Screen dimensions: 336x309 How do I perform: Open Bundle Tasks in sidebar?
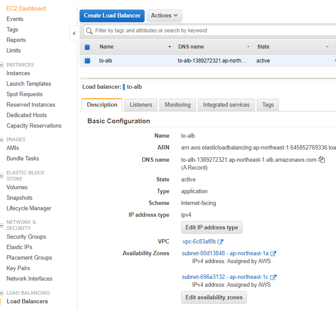[23, 159]
